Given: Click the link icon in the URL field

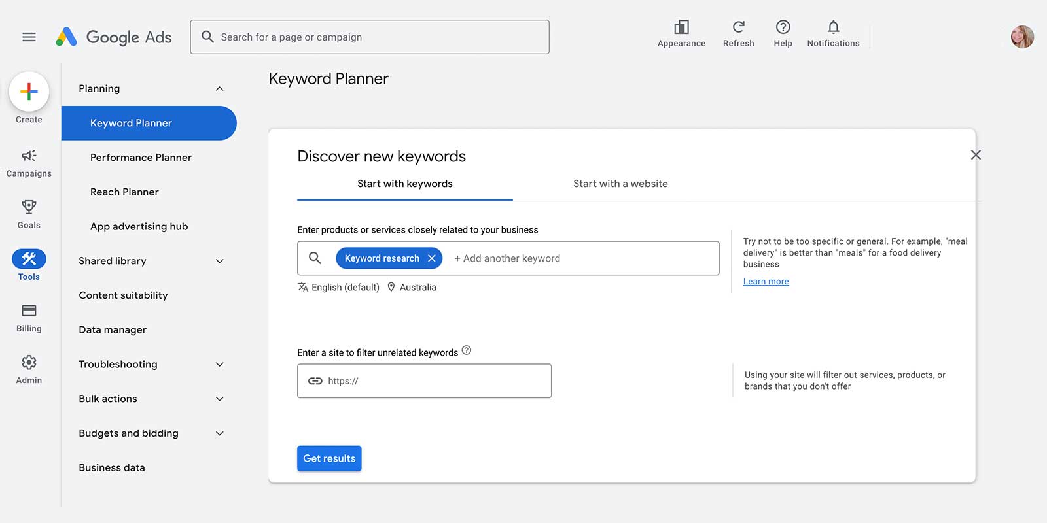Looking at the screenshot, I should tap(315, 381).
